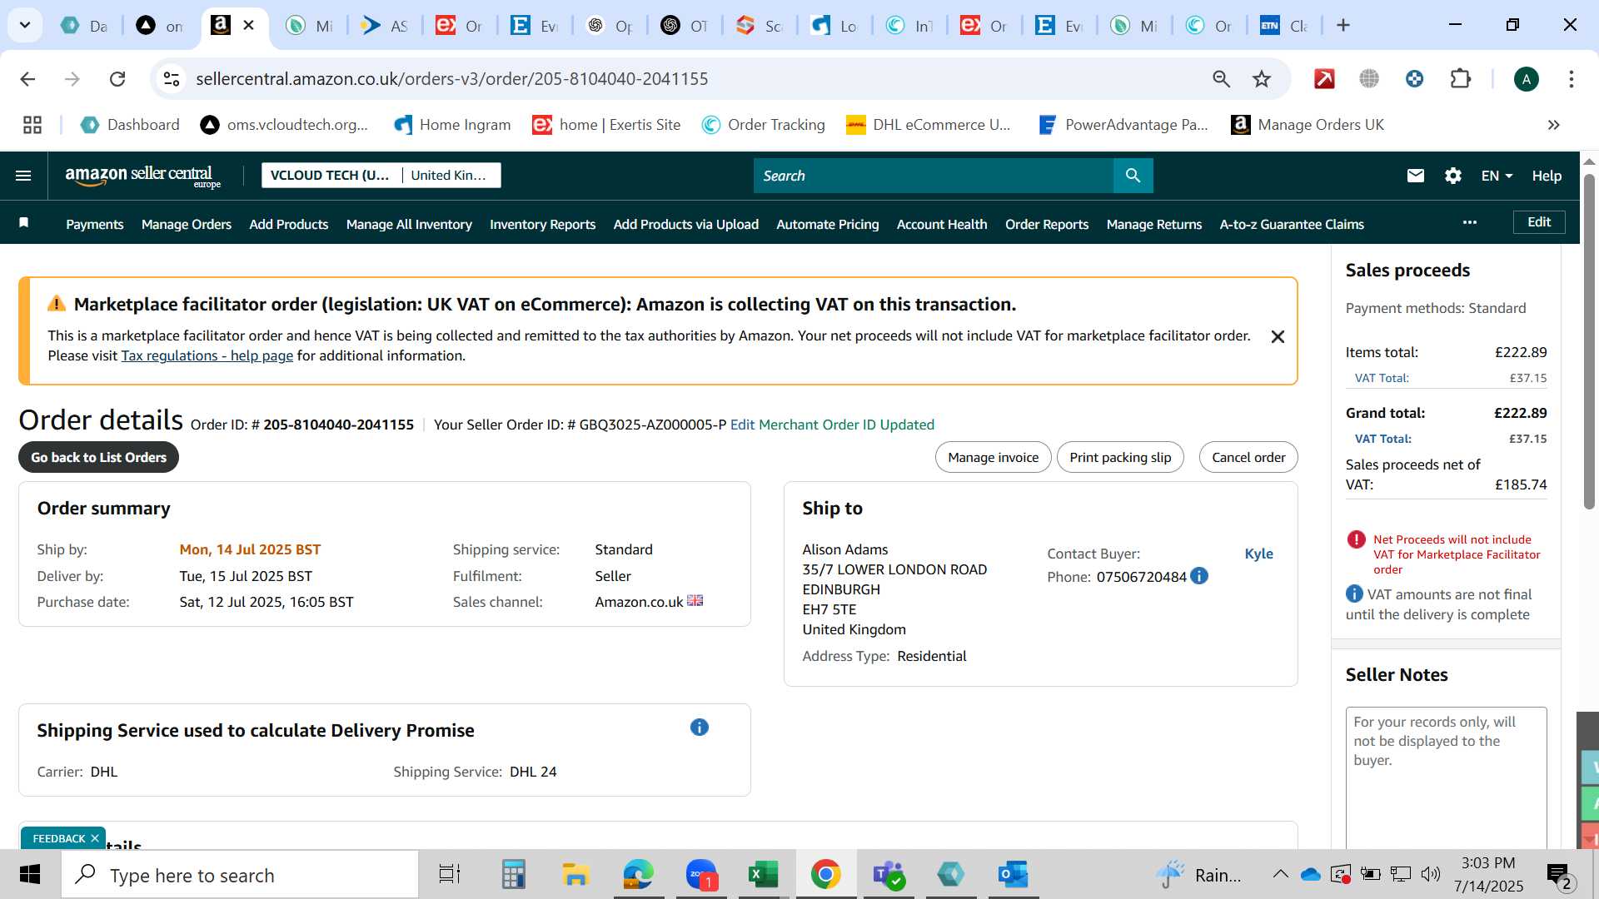Click the amazon seller central logo
This screenshot has height=899, width=1599.
(142, 176)
